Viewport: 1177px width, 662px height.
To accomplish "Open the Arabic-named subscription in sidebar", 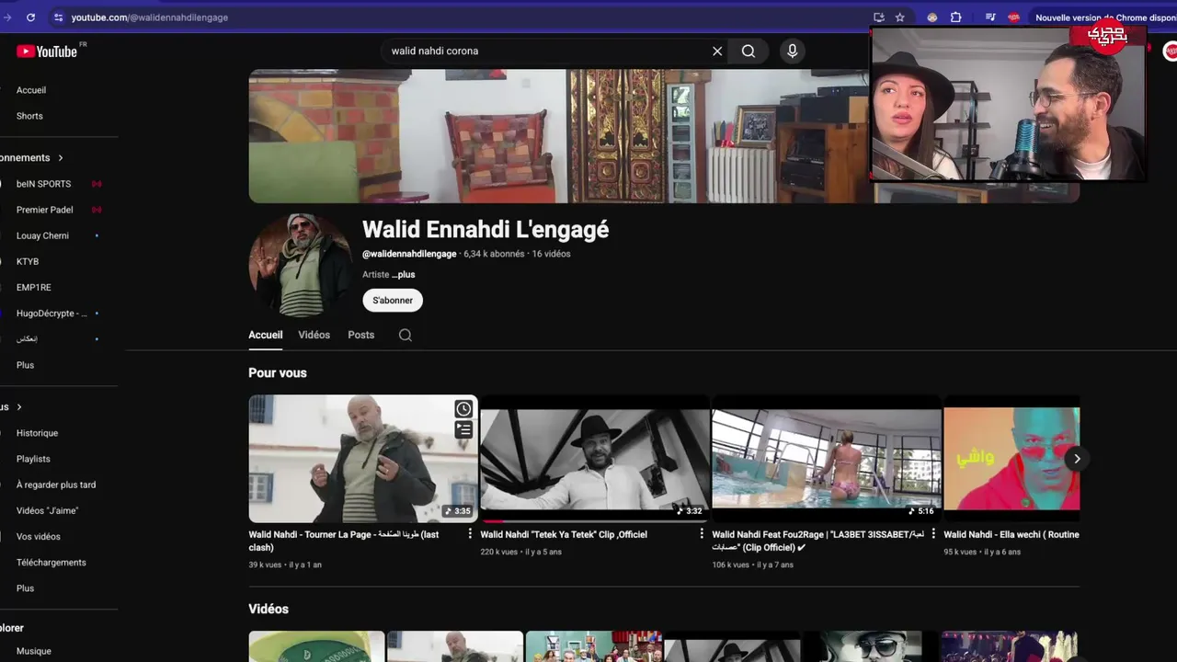I will click(28, 339).
